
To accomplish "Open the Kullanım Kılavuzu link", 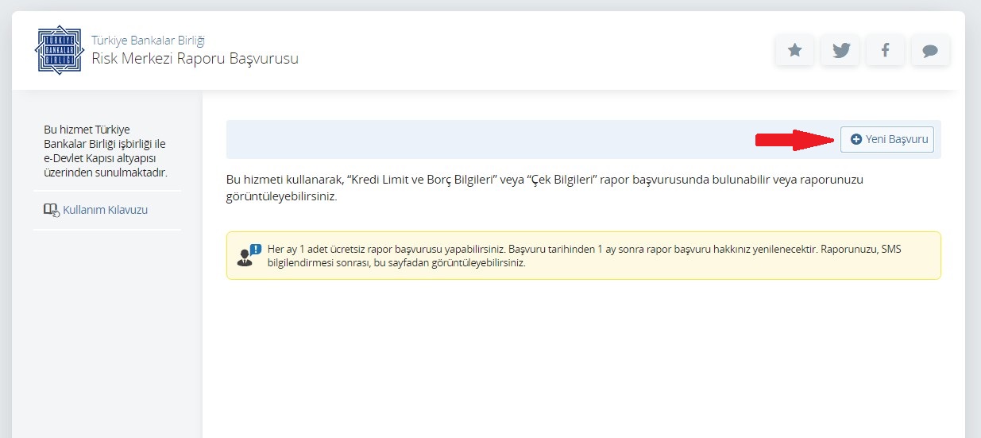I will (x=105, y=210).
